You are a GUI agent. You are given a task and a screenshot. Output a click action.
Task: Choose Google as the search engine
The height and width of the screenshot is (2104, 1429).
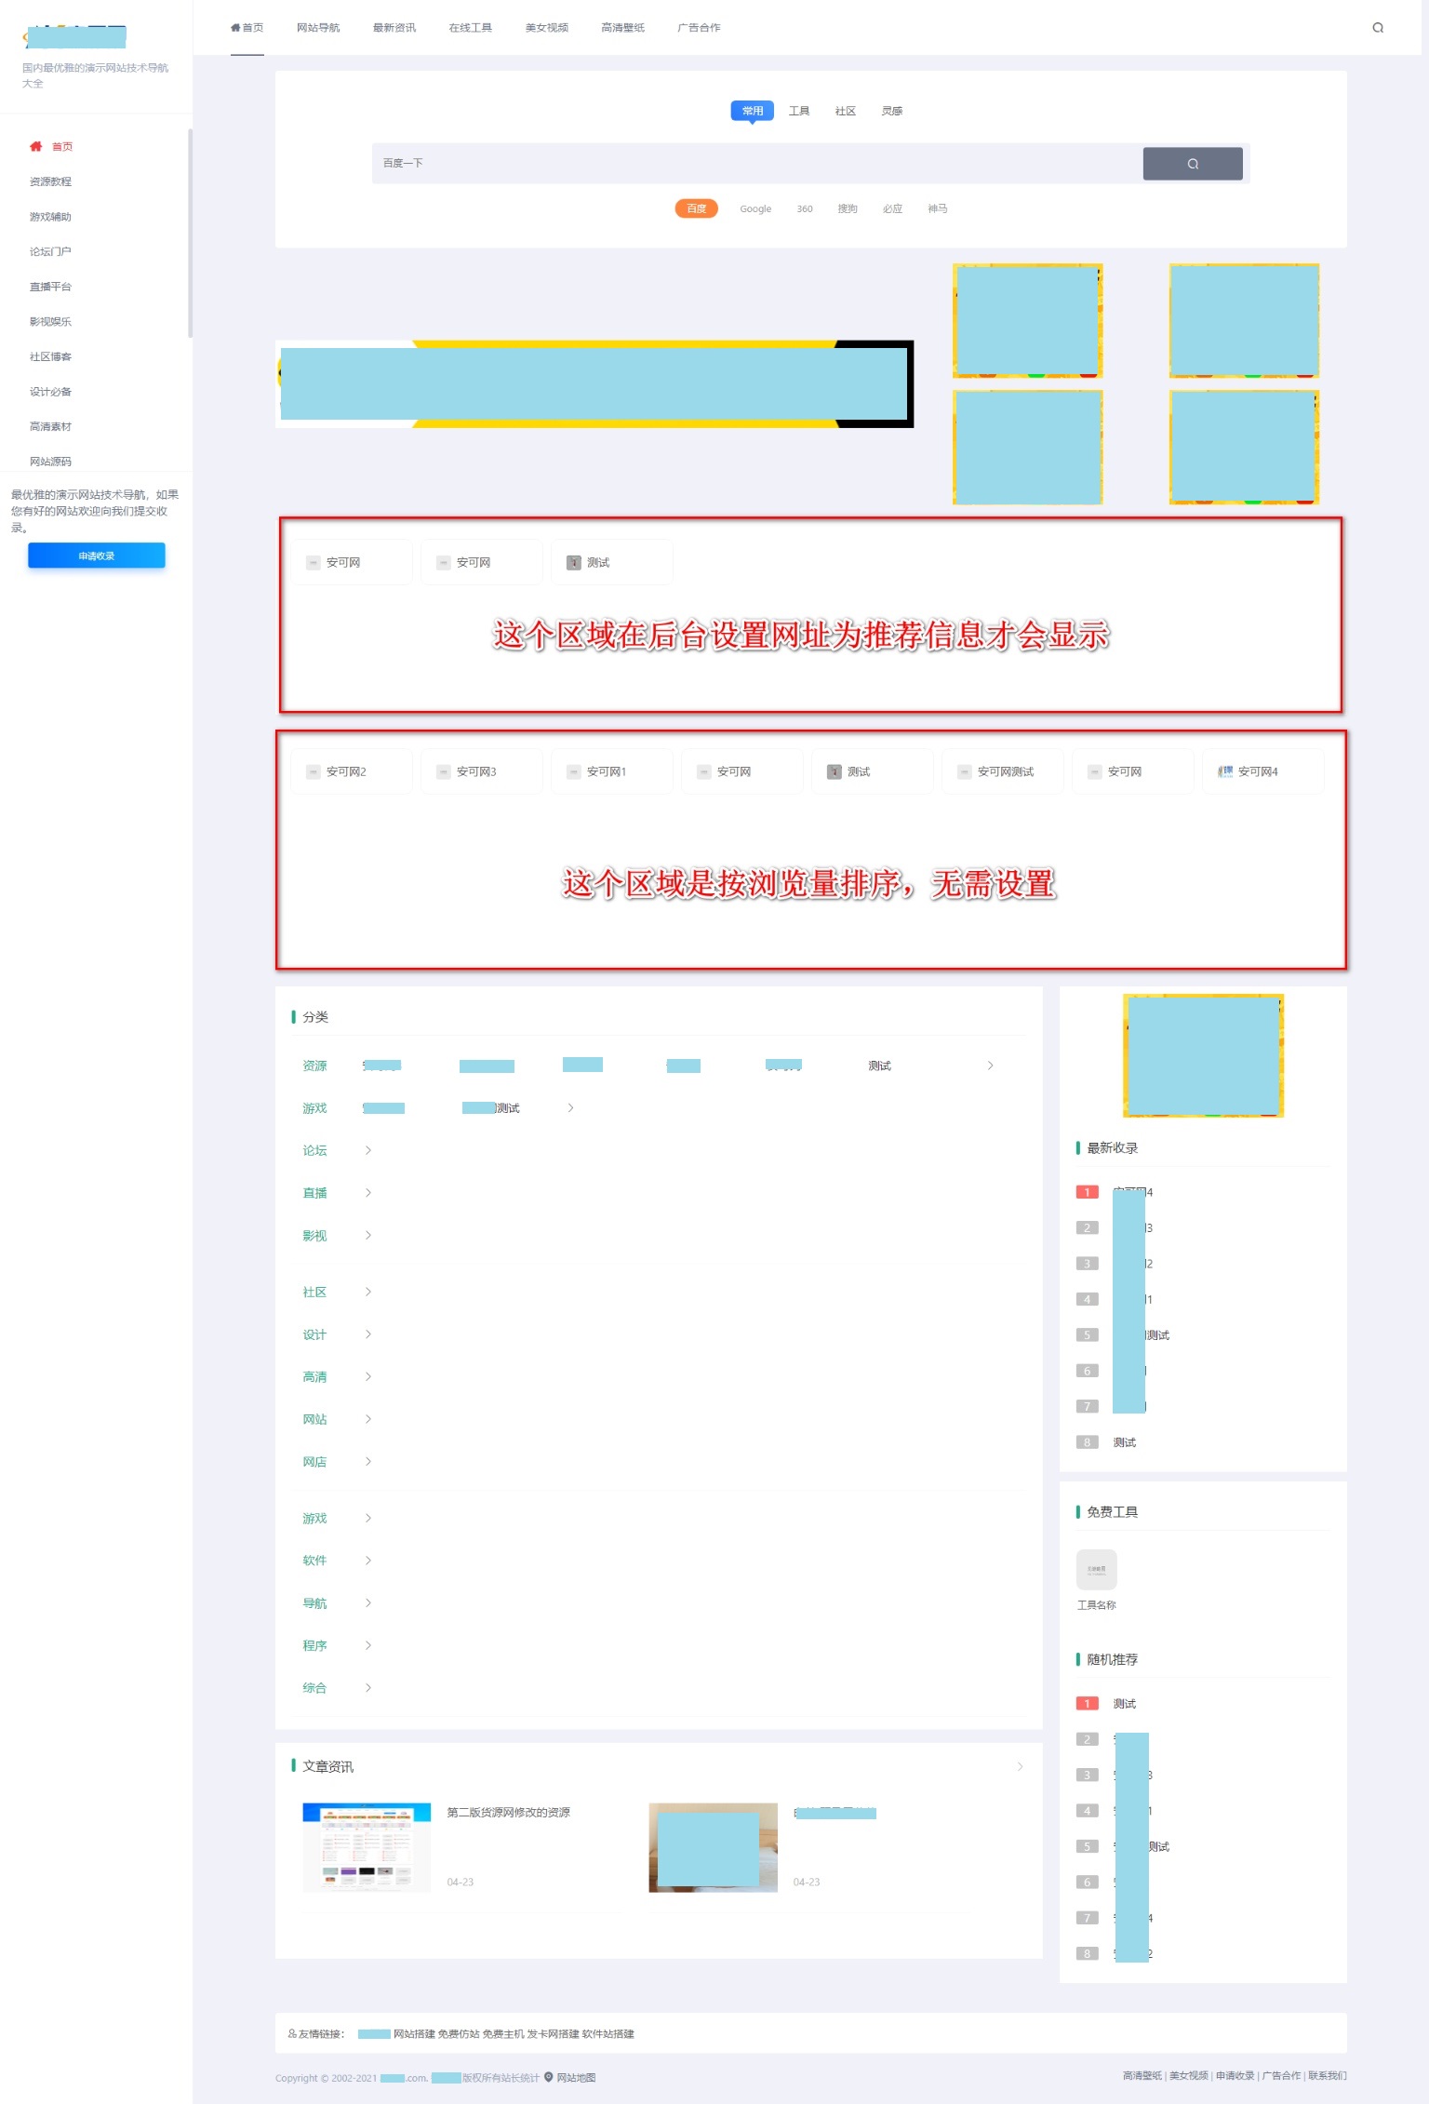[x=755, y=208]
